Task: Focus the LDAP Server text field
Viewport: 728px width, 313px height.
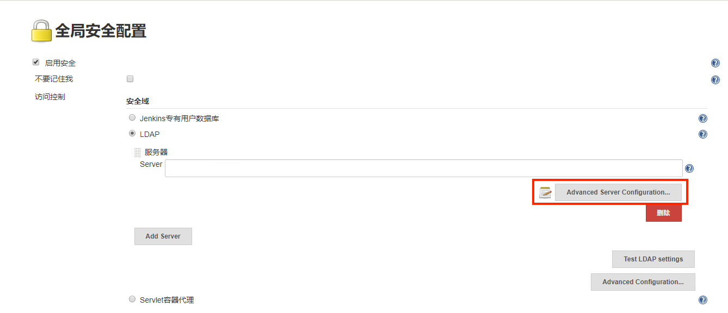Action: (423, 168)
